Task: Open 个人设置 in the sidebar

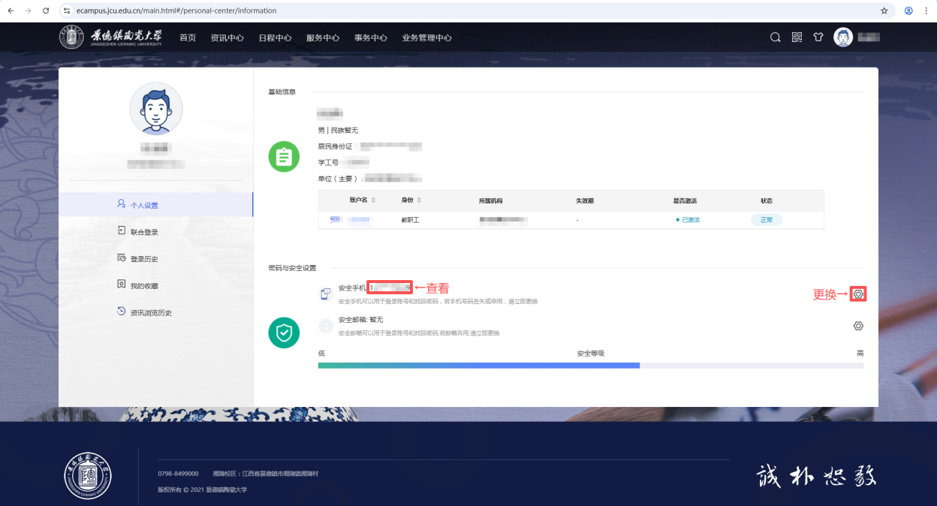Action: tap(143, 205)
